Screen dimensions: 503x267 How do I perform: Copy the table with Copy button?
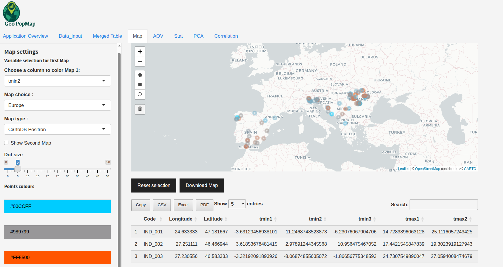pos(141,205)
